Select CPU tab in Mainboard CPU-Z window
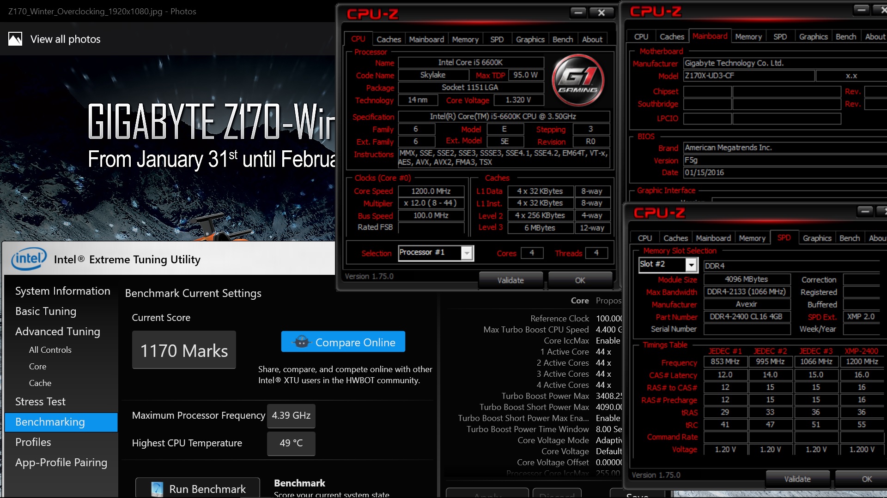Screen dimensions: 887x498 [x=641, y=36]
